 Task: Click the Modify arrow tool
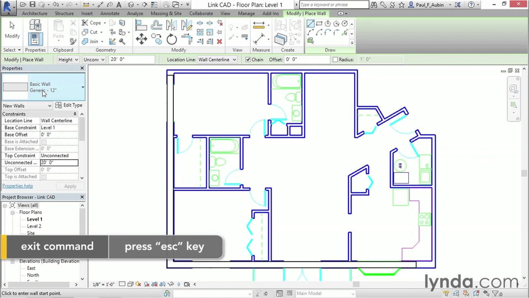pos(12,29)
